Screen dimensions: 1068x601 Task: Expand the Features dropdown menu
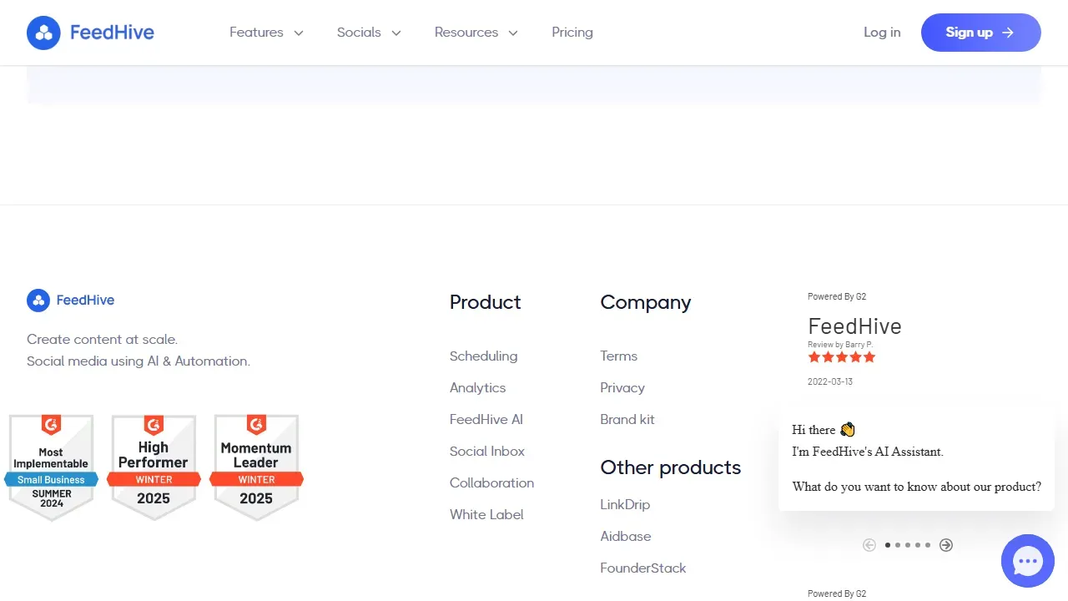click(266, 33)
